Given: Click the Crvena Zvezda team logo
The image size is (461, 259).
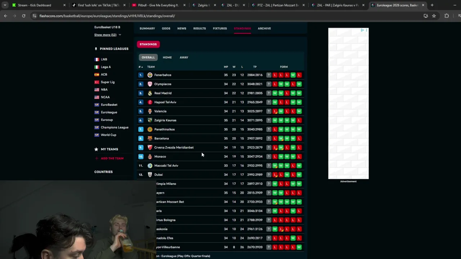Looking at the screenshot, I should click(x=150, y=147).
